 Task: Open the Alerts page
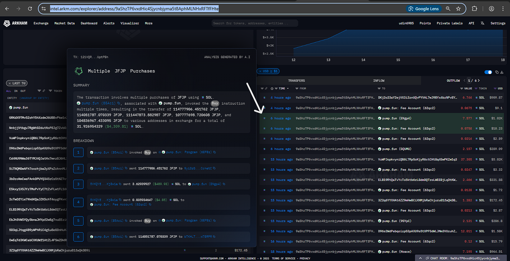pos(109,23)
